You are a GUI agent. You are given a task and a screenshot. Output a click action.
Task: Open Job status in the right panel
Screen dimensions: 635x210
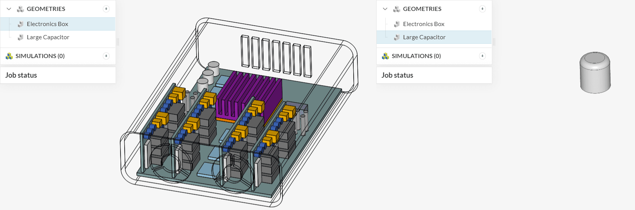[x=397, y=75]
